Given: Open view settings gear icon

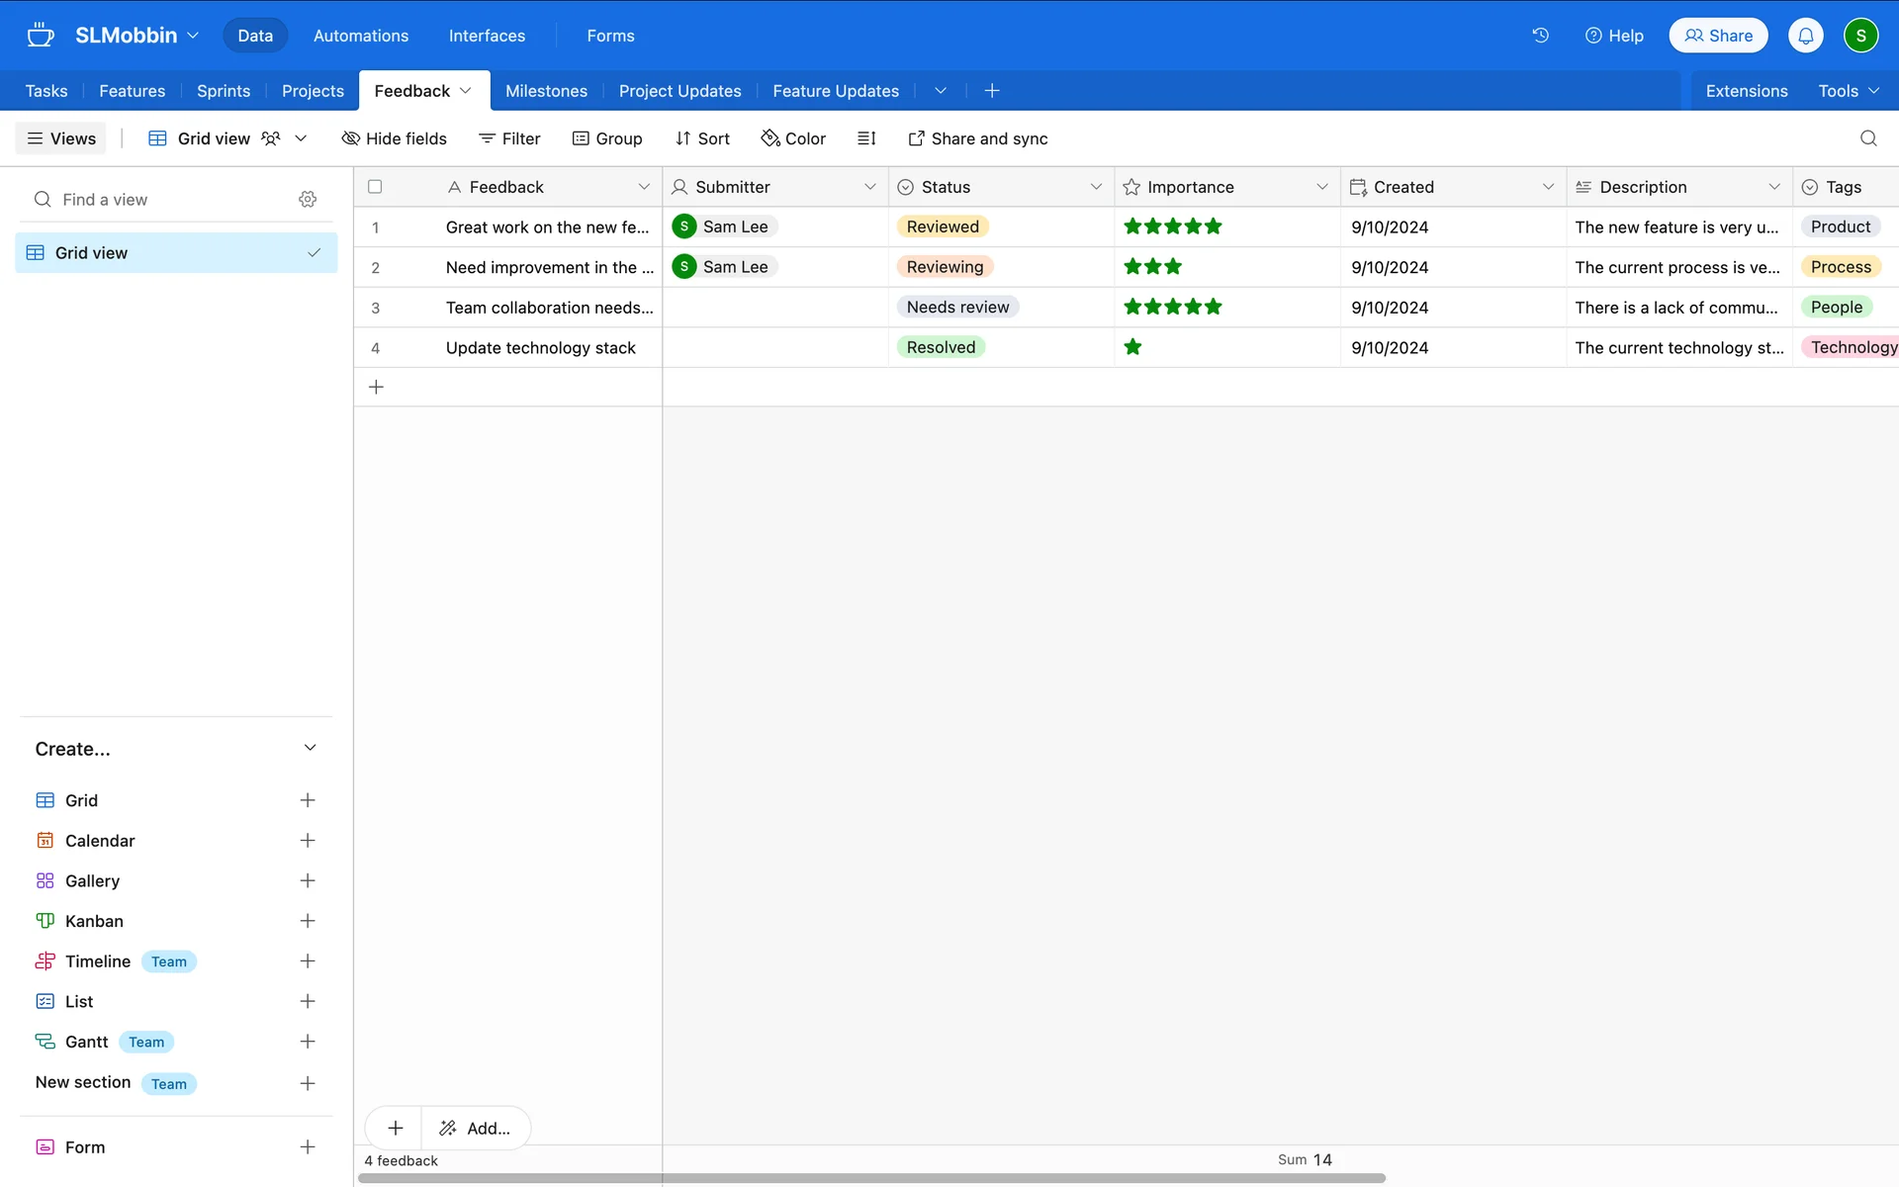Looking at the screenshot, I should (308, 200).
